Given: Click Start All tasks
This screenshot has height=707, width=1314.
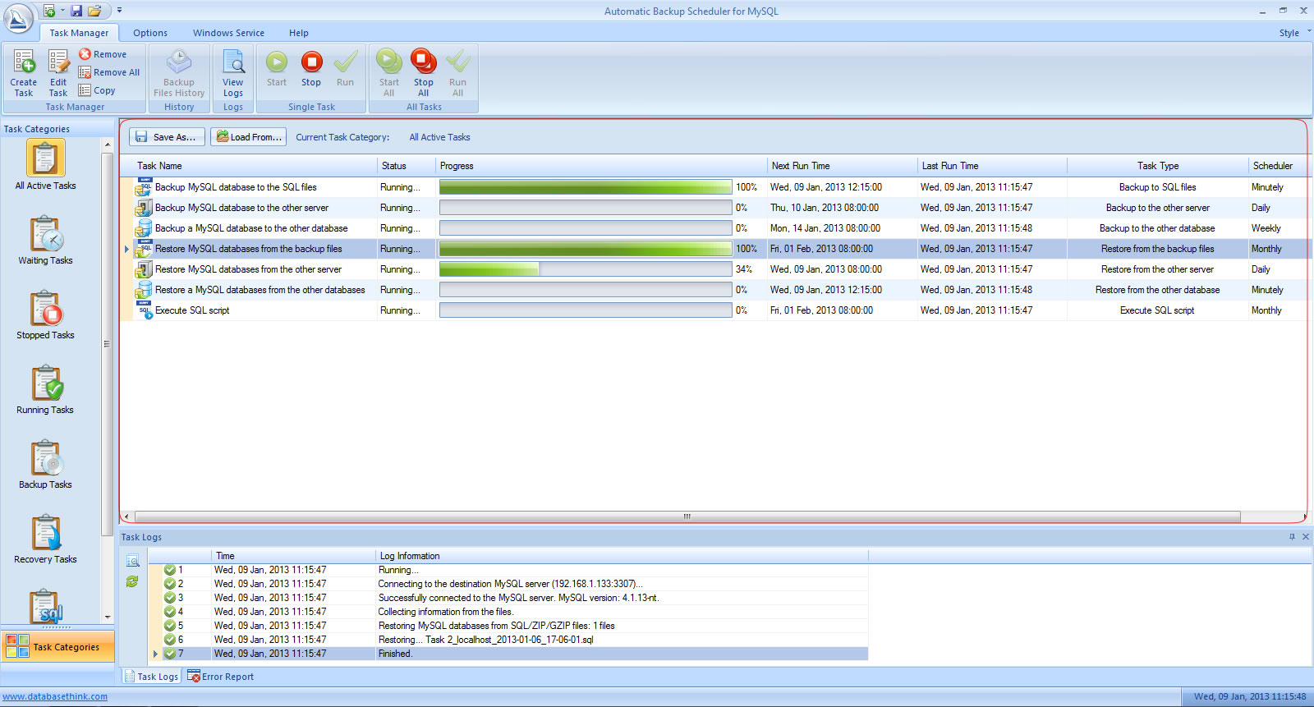Looking at the screenshot, I should 389,72.
